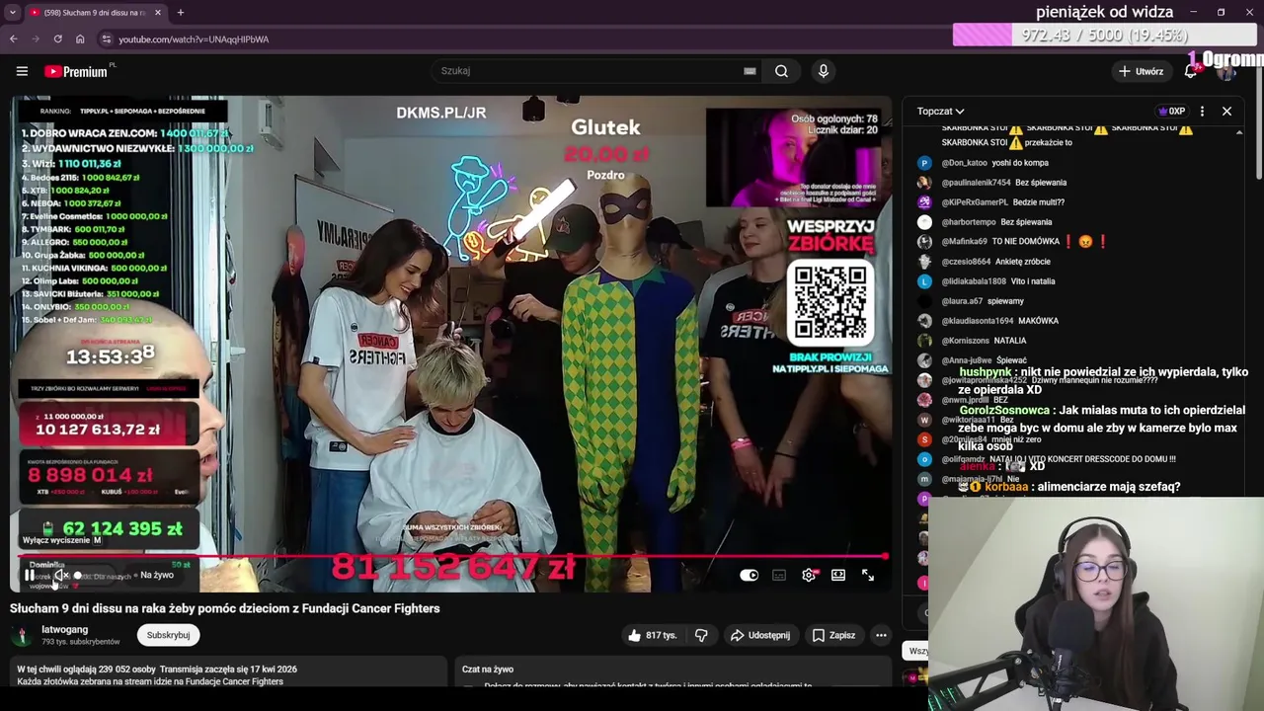Click the video title text

[x=225, y=608]
